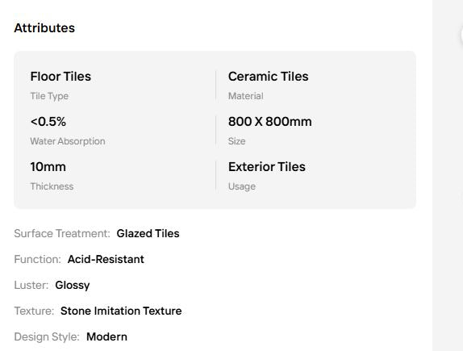
Task: Select the <0.5% water absorption value
Action: [x=48, y=121]
